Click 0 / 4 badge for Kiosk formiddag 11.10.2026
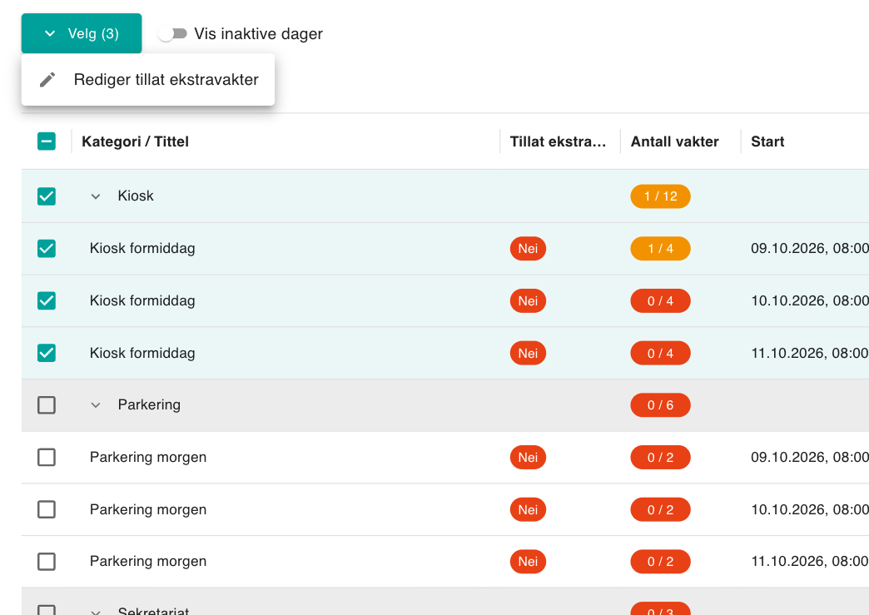This screenshot has height=615, width=869. point(661,353)
